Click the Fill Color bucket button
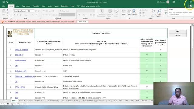The height and width of the screenshot is (109, 194). pos(32,15)
